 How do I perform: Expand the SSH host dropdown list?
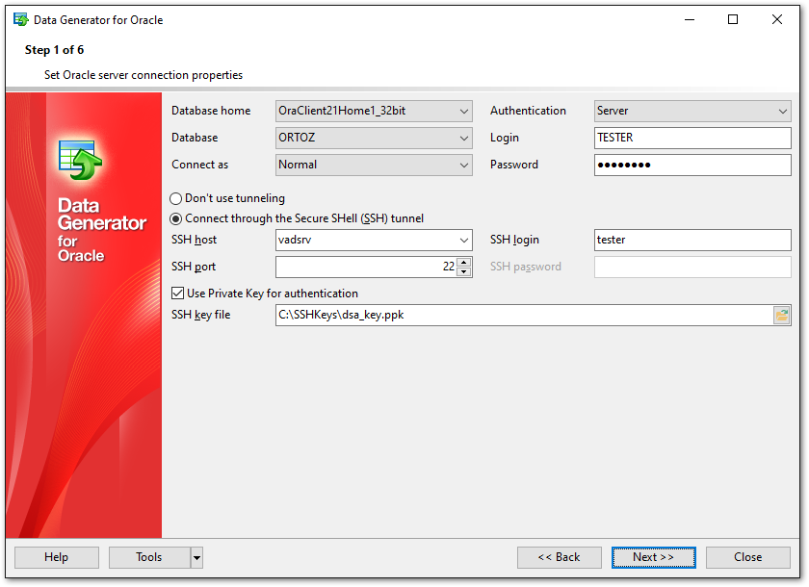click(464, 241)
